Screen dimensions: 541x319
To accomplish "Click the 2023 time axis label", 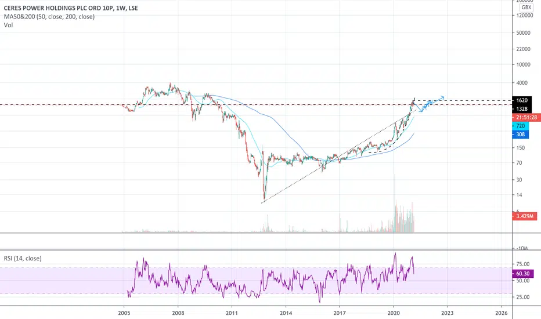I will (447, 313).
